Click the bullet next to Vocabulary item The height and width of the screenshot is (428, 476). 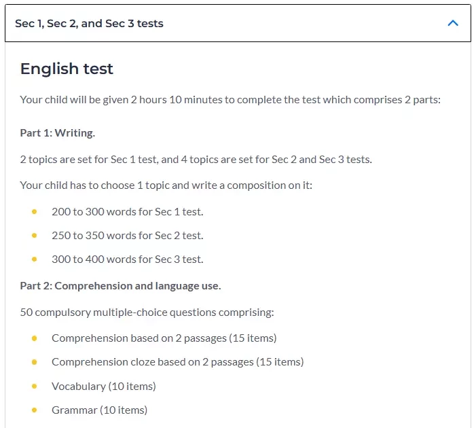pos(35,386)
